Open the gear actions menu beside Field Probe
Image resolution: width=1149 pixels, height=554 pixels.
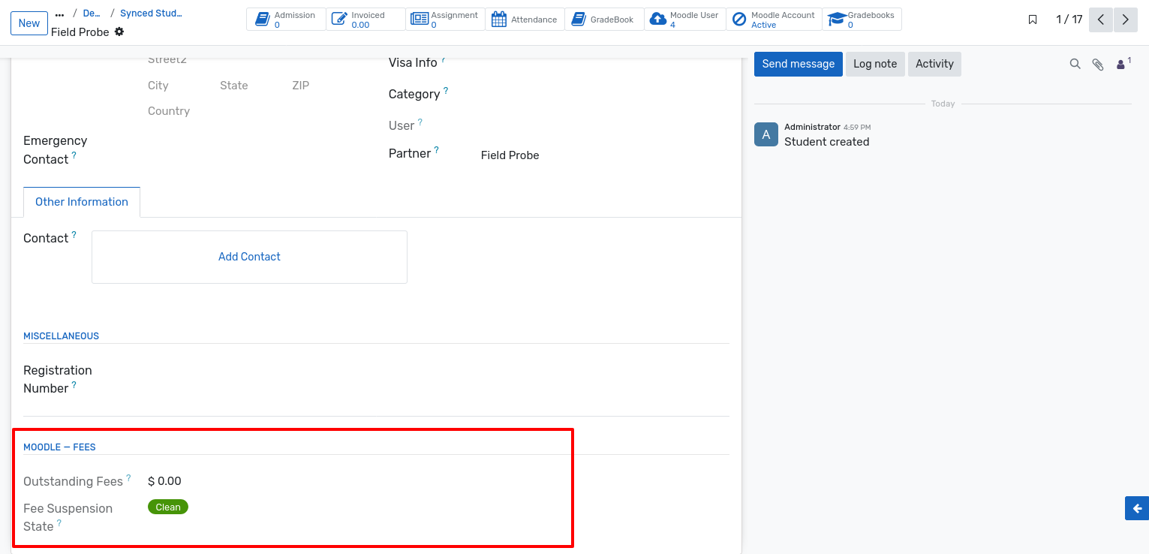pos(119,32)
